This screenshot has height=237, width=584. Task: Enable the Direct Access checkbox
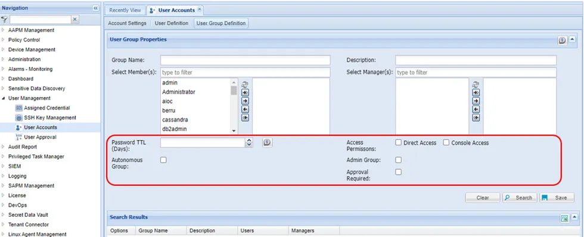(398, 142)
